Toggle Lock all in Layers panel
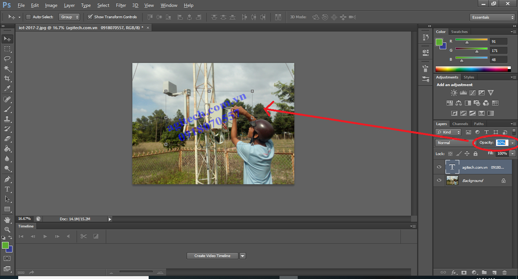Image resolution: width=518 pixels, height=279 pixels. tap(476, 154)
